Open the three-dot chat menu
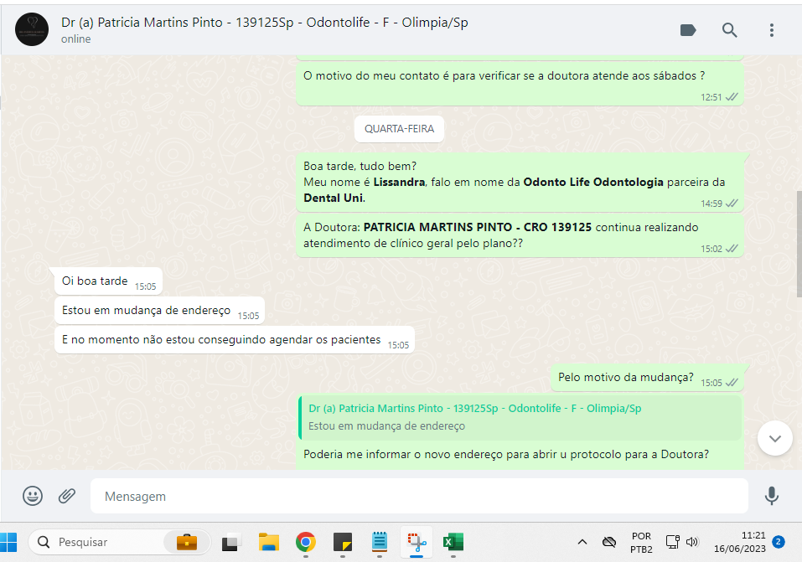The width and height of the screenshot is (802, 562). (771, 30)
